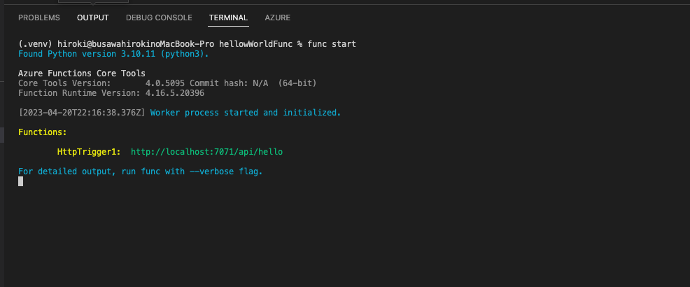Click the Function Runtime Version 4.16.5.20396 line

(x=111, y=93)
